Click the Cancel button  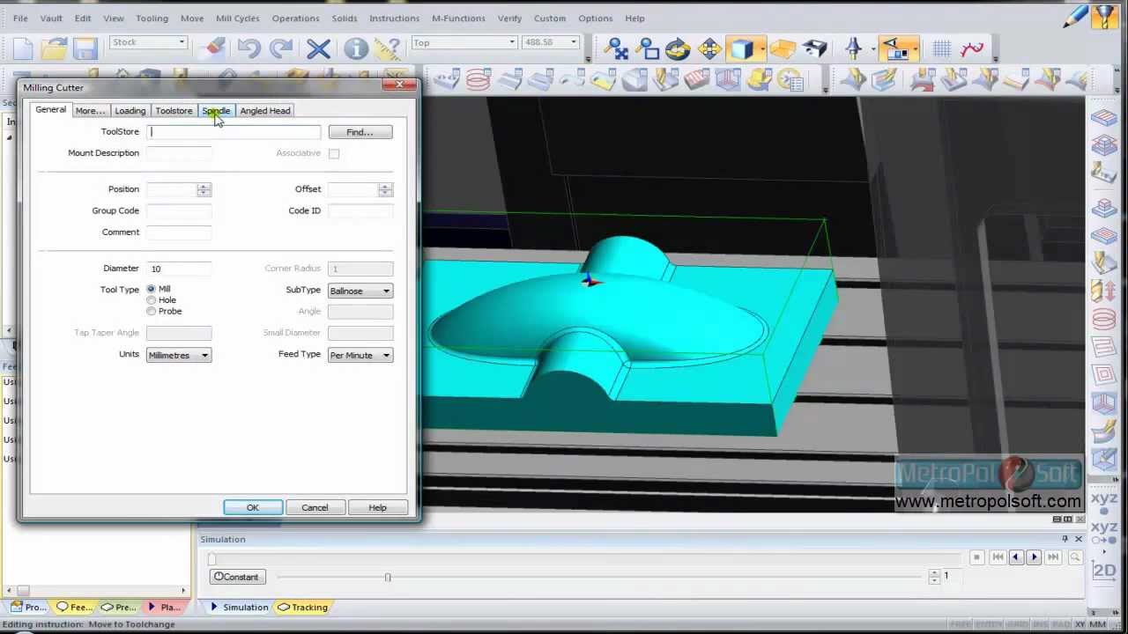(315, 508)
